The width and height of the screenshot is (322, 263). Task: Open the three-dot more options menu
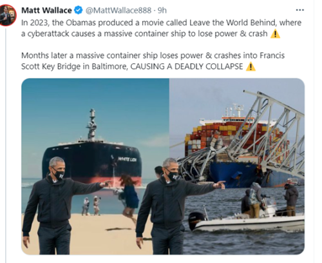(300, 10)
